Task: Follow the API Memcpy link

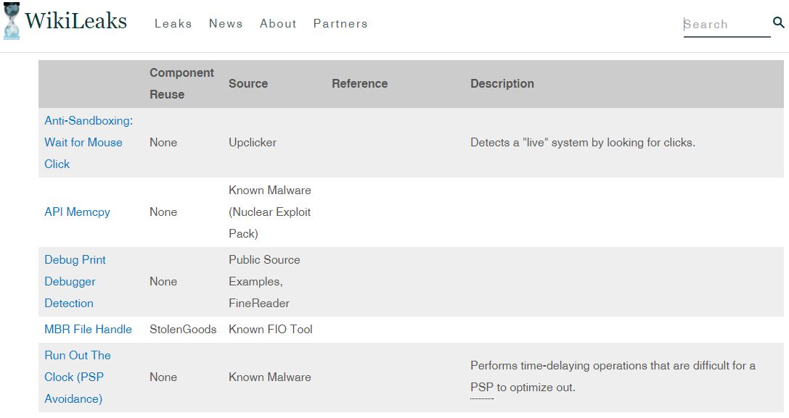Action: click(x=77, y=212)
